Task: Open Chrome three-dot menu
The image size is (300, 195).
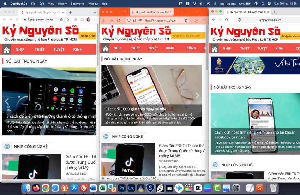Action: click(95, 19)
